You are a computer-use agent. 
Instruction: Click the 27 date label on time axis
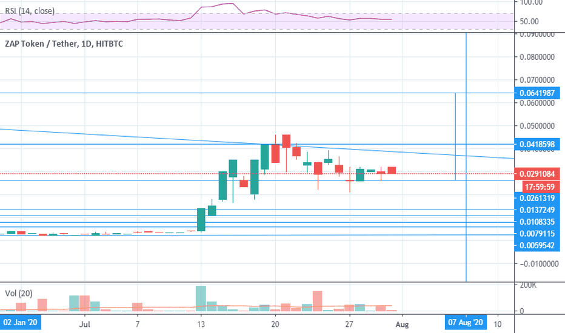pyautogui.click(x=349, y=325)
